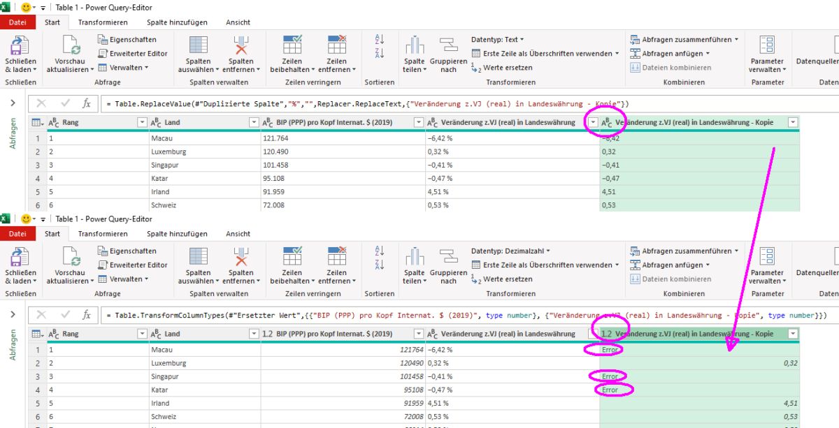The height and width of the screenshot is (428, 839).
Task: Cancel the Table.ReplaceValue formula with the X icon
Action: coord(41,103)
